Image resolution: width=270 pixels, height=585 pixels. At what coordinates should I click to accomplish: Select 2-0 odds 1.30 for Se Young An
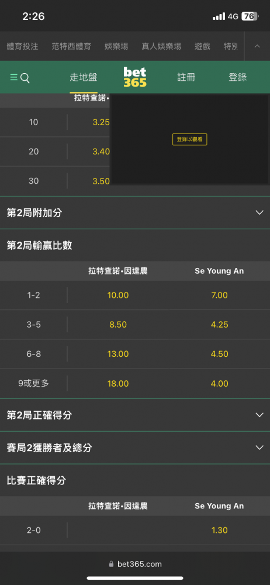click(x=219, y=530)
